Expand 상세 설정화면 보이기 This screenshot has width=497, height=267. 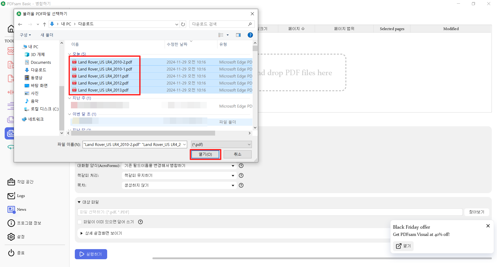(x=82, y=233)
